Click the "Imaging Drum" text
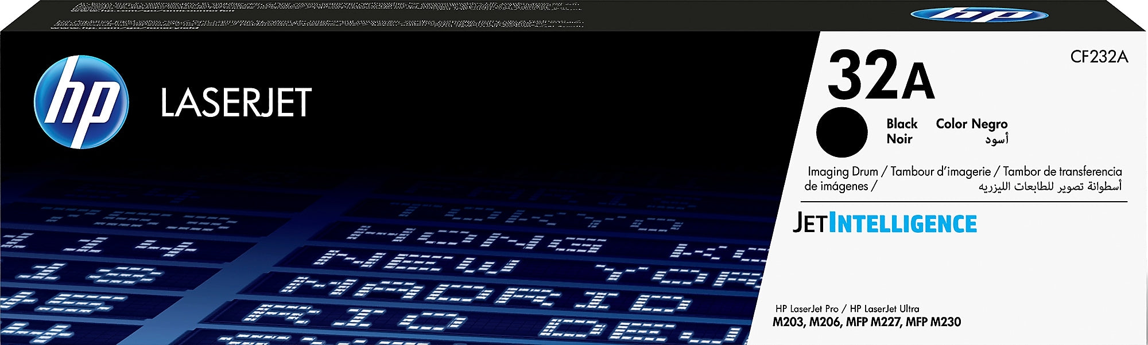The width and height of the screenshot is (1148, 345). coord(843,172)
